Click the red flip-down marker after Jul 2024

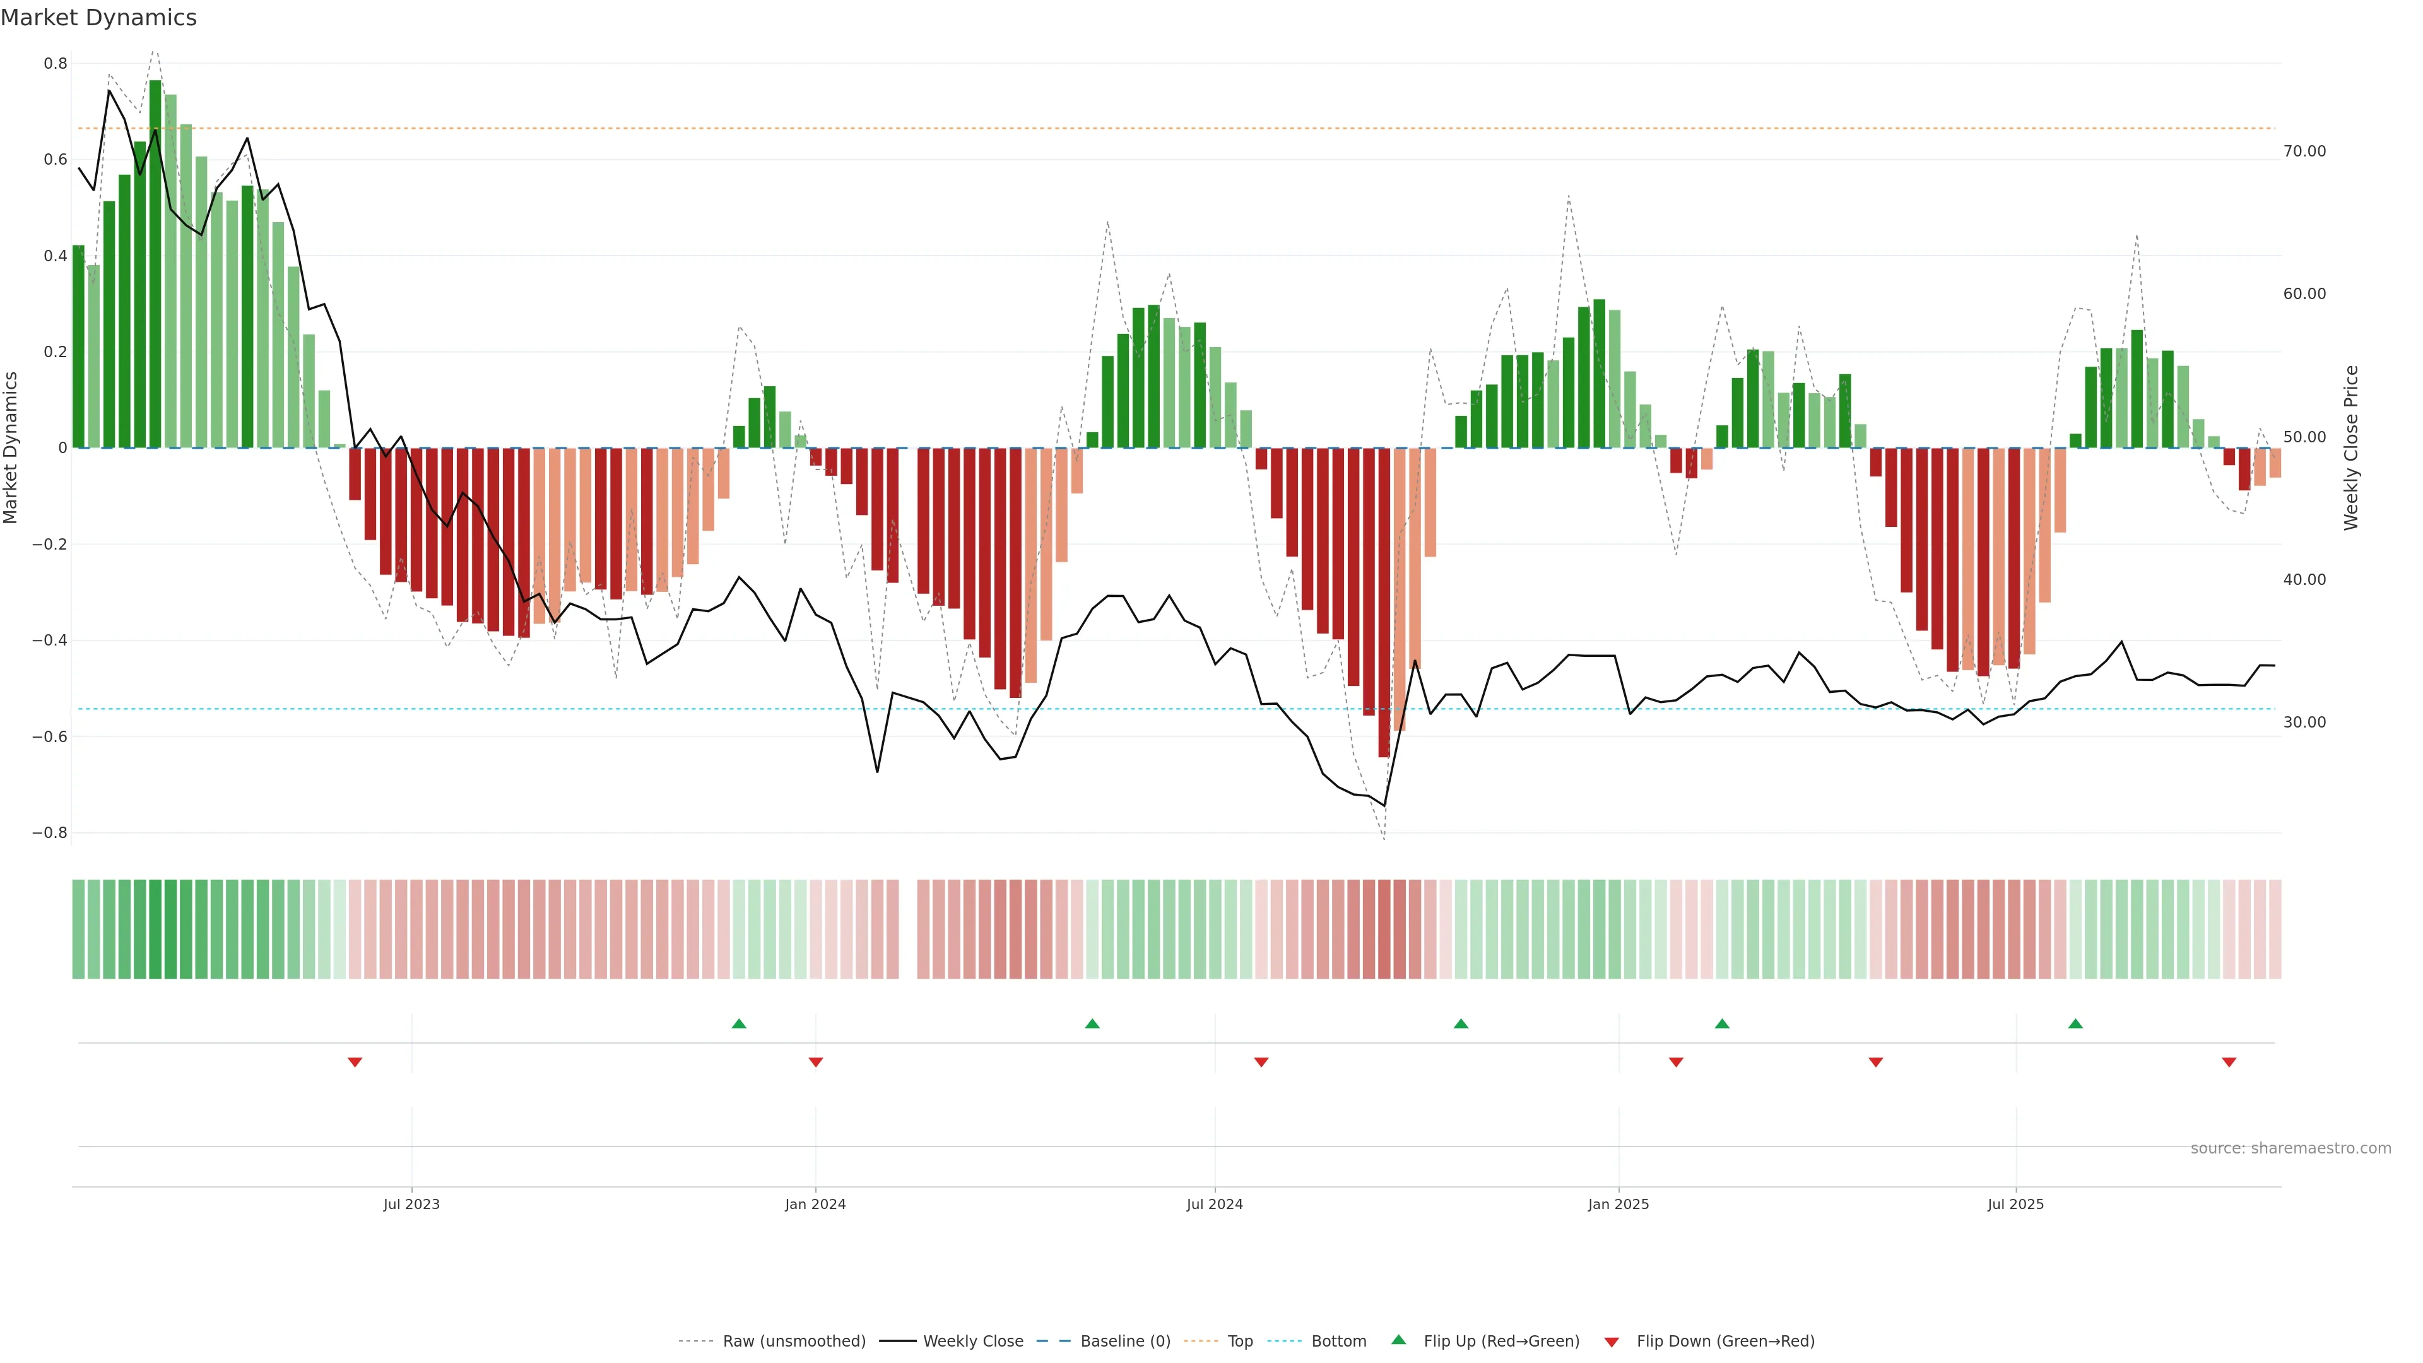1261,1062
